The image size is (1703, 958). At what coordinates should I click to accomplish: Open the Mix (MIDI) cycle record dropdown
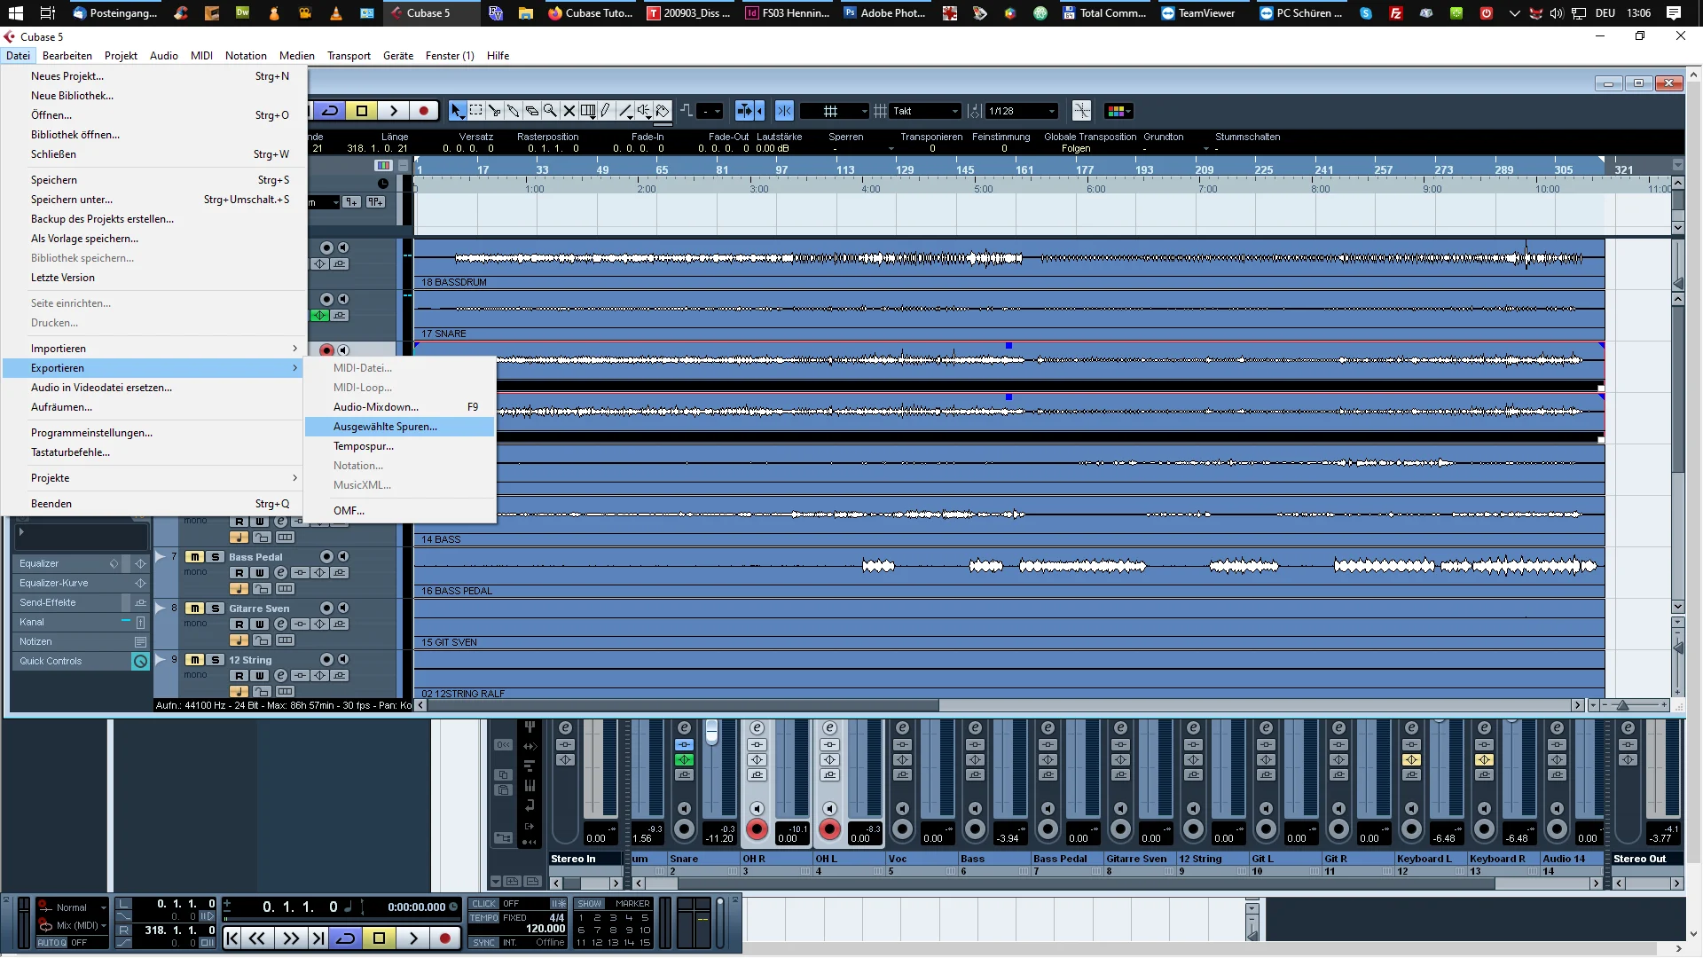tap(72, 925)
